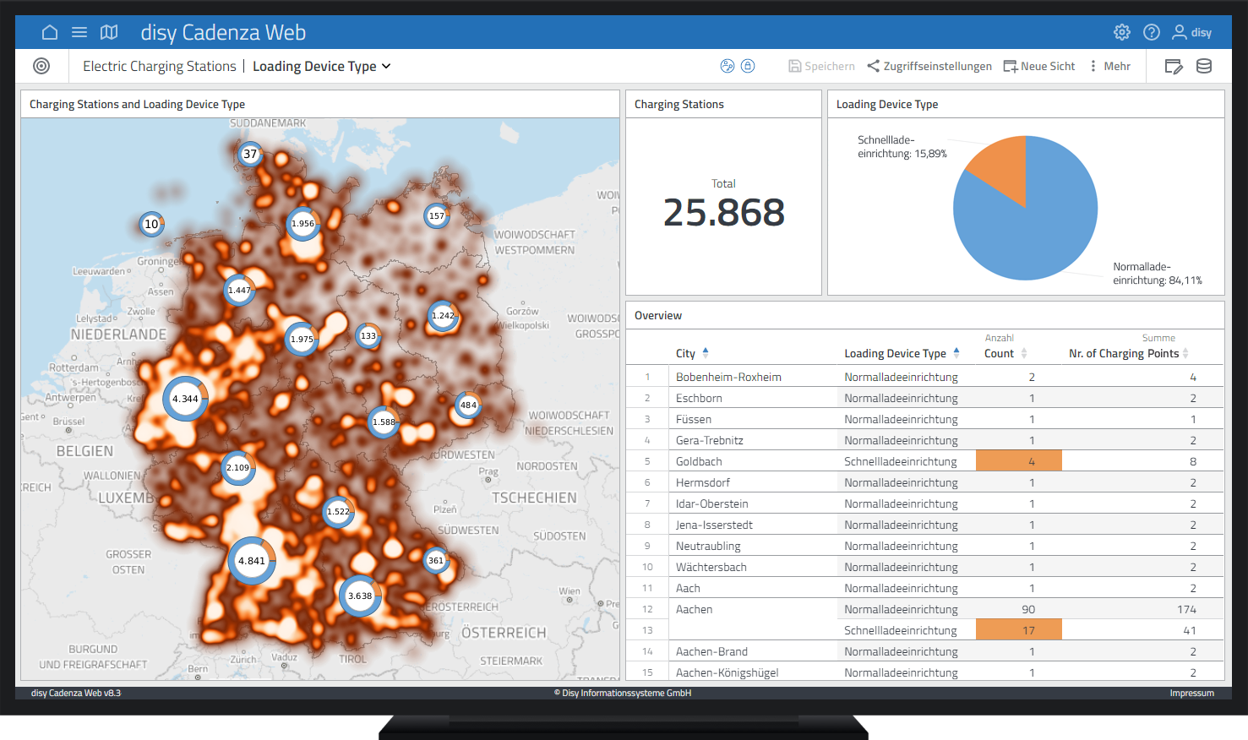Image resolution: width=1248 pixels, height=740 pixels.
Task: Open the disy user account menu
Action: pos(1191,32)
